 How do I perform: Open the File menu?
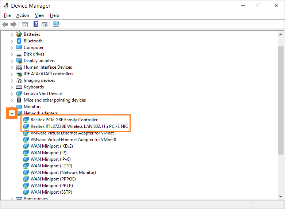(x=7, y=15)
